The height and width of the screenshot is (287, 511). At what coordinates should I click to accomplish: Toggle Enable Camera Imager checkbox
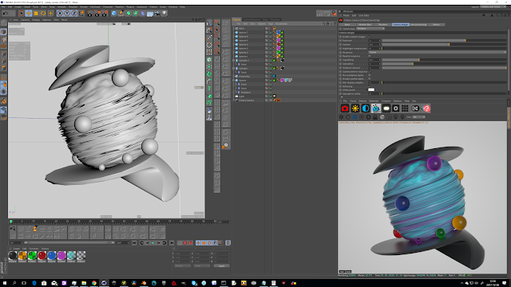click(369, 37)
